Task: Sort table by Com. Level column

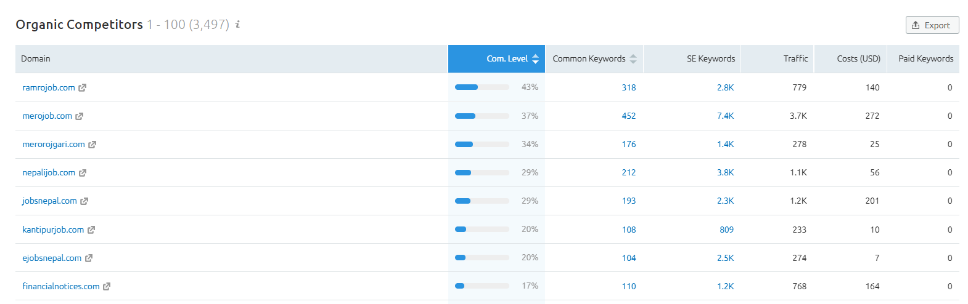Action: click(x=507, y=59)
